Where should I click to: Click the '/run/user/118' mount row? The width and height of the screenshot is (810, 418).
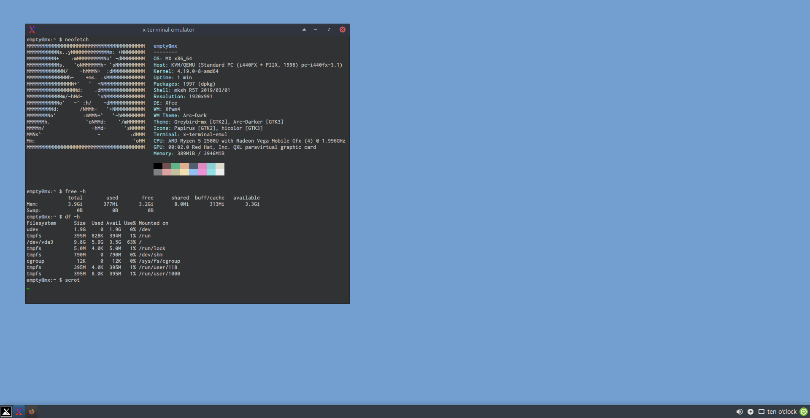pyautogui.click(x=102, y=267)
